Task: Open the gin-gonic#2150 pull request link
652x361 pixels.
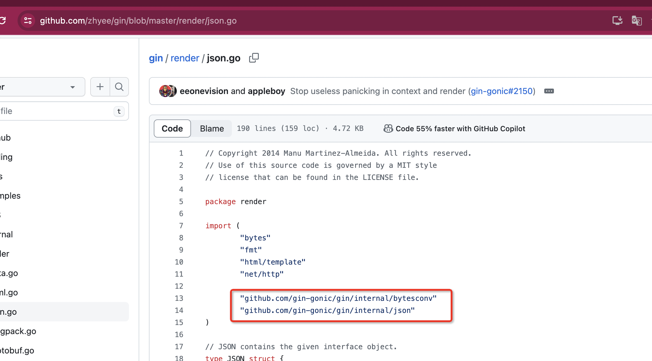Action: 502,91
